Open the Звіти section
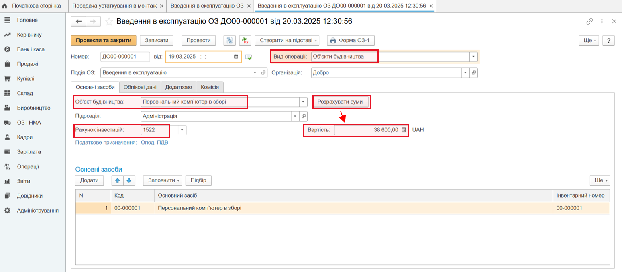Image resolution: width=622 pixels, height=272 pixels. click(x=23, y=181)
